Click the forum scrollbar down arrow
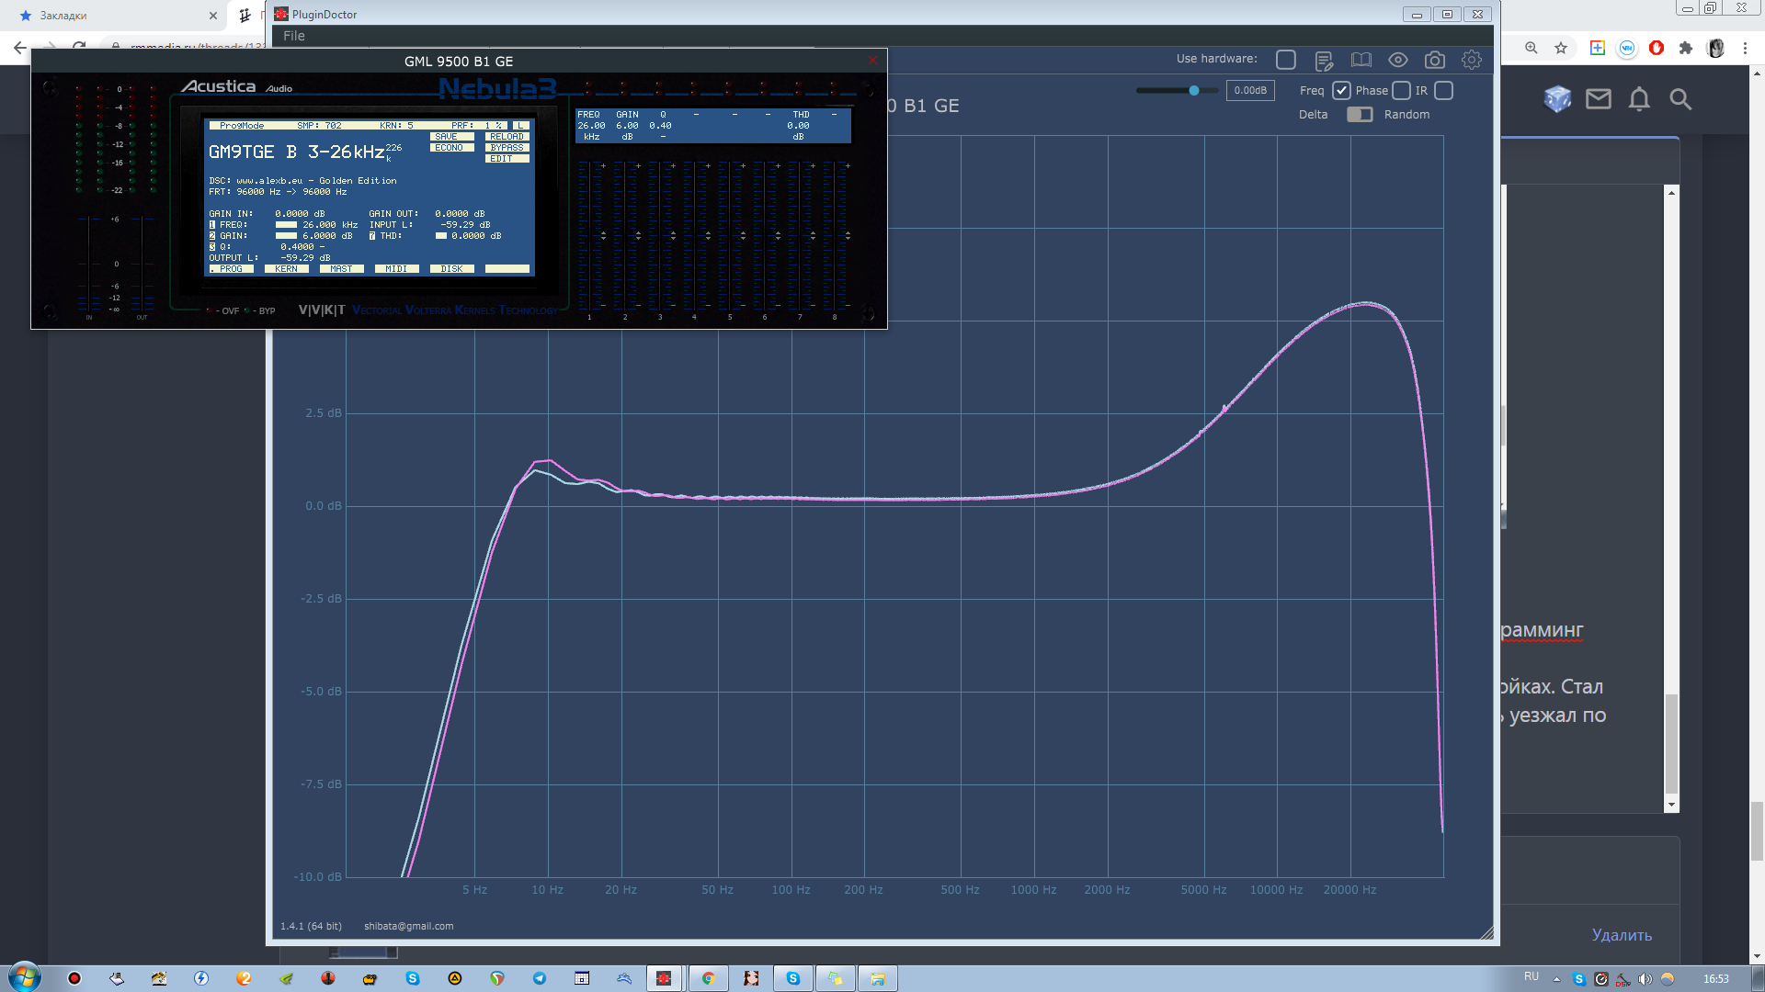 pyautogui.click(x=1671, y=805)
